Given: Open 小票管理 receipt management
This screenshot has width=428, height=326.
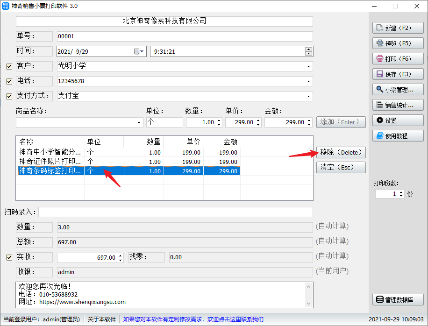Looking at the screenshot, I should [x=398, y=90].
